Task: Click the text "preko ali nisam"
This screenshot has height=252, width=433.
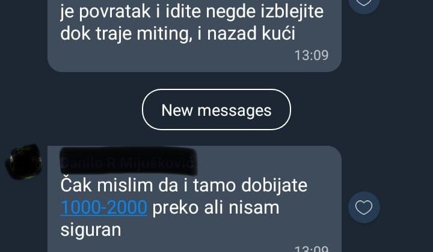Action: tap(216, 208)
